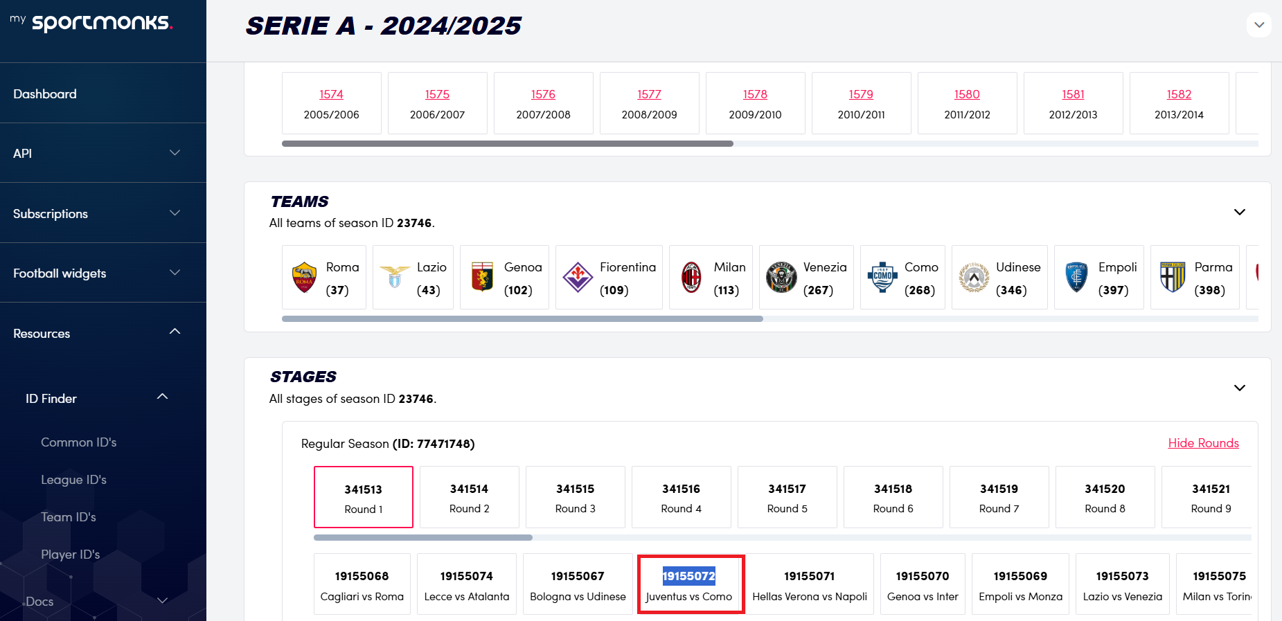The width and height of the screenshot is (1282, 621).
Task: Open Common ID's in sidebar
Action: coord(79,442)
